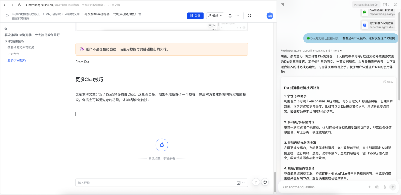Open the document outline menu icon
This screenshot has height=195, width=401.
(7, 16)
